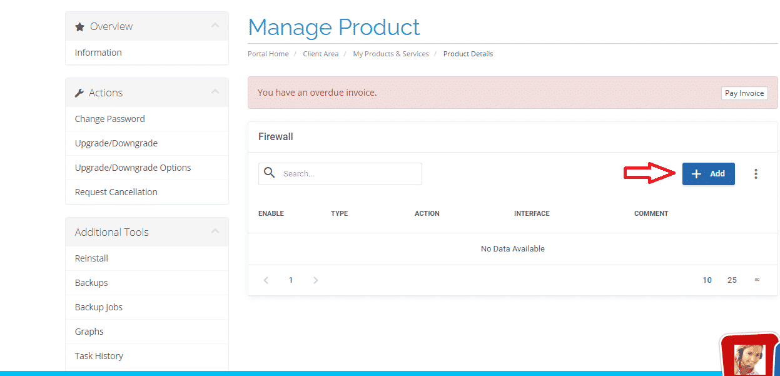Sort the table by Type column

339,213
